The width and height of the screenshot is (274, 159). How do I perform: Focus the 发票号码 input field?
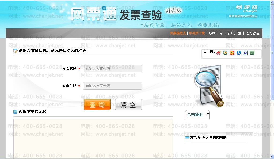pos(113,86)
